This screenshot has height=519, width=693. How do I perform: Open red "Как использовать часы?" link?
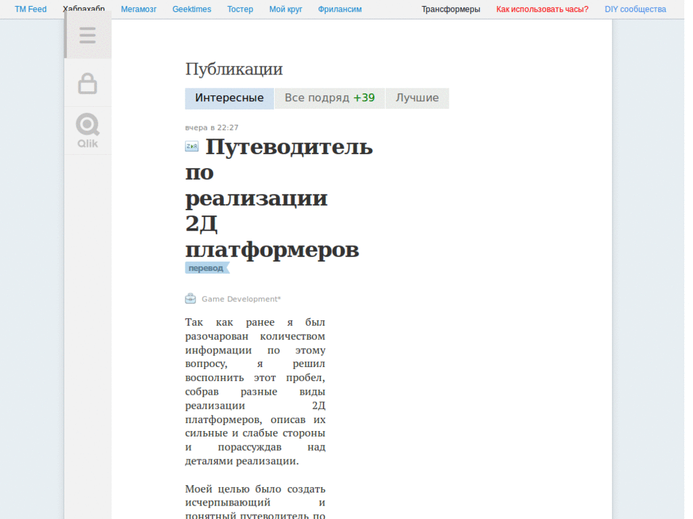[x=542, y=9]
